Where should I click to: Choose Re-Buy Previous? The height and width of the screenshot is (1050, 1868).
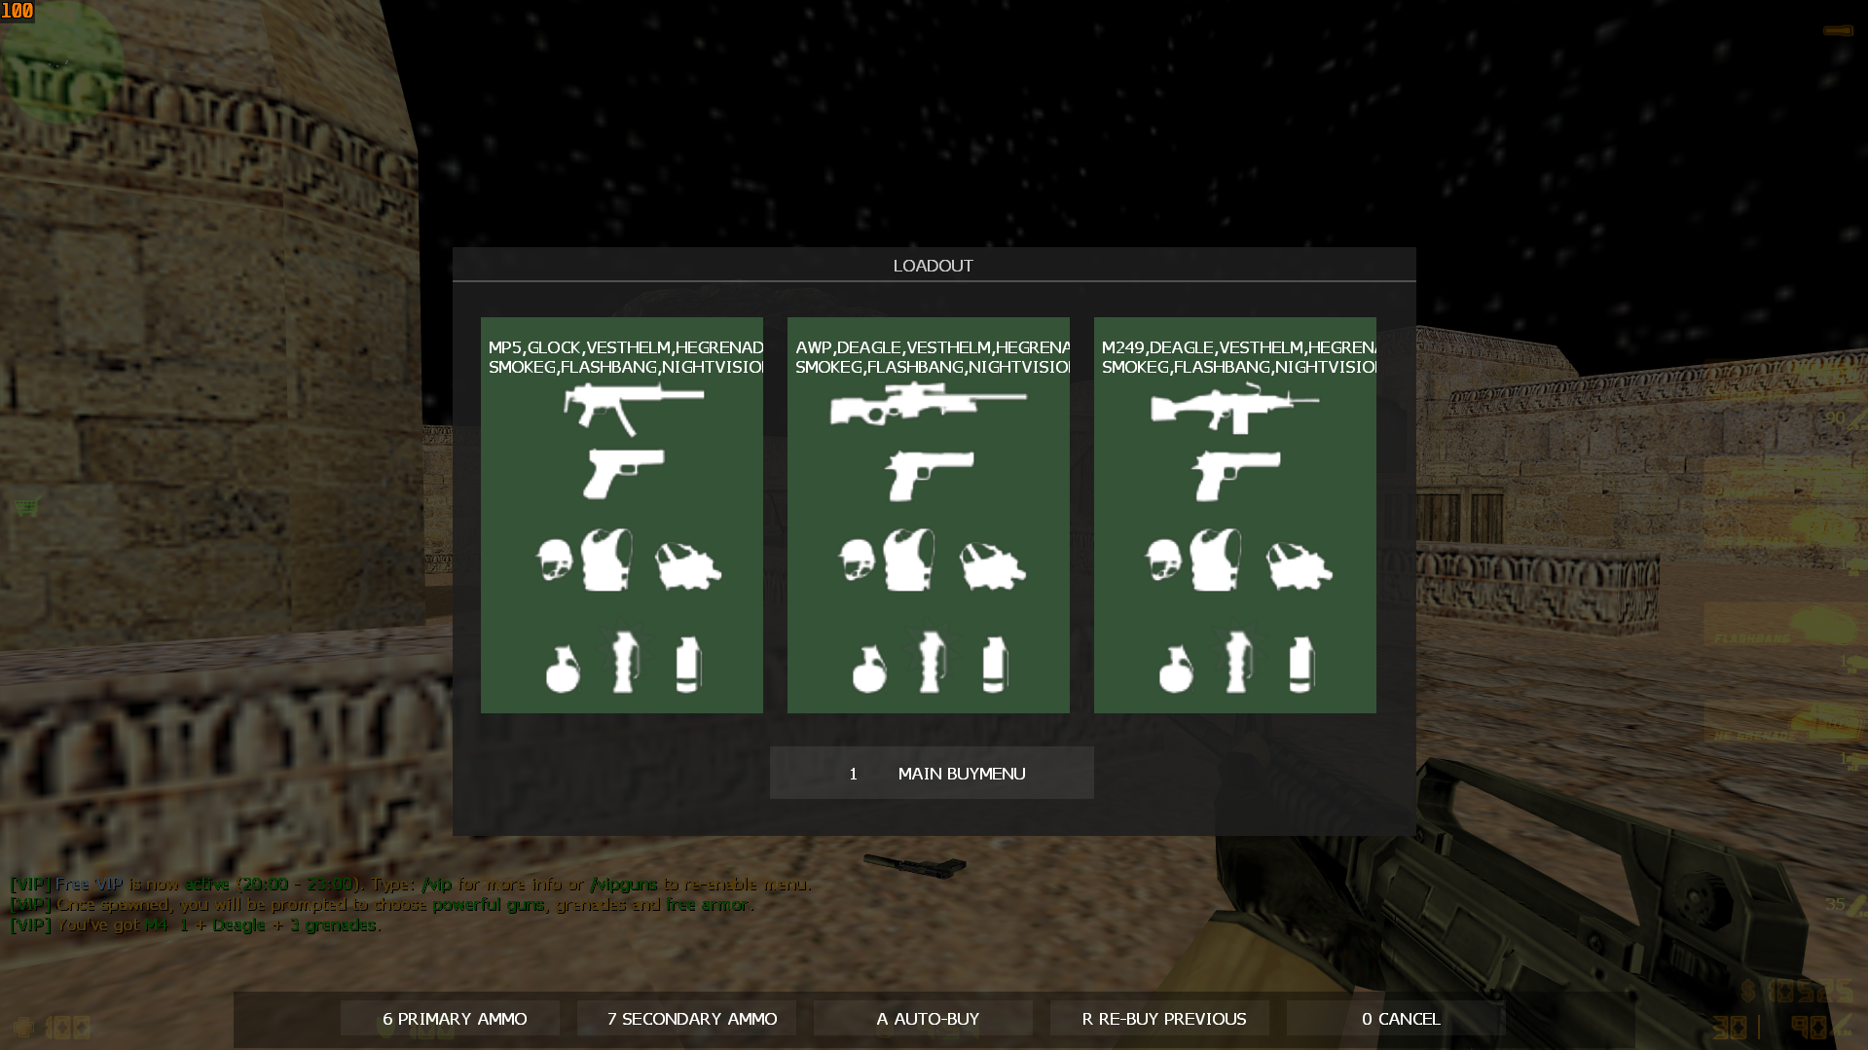[1163, 1019]
